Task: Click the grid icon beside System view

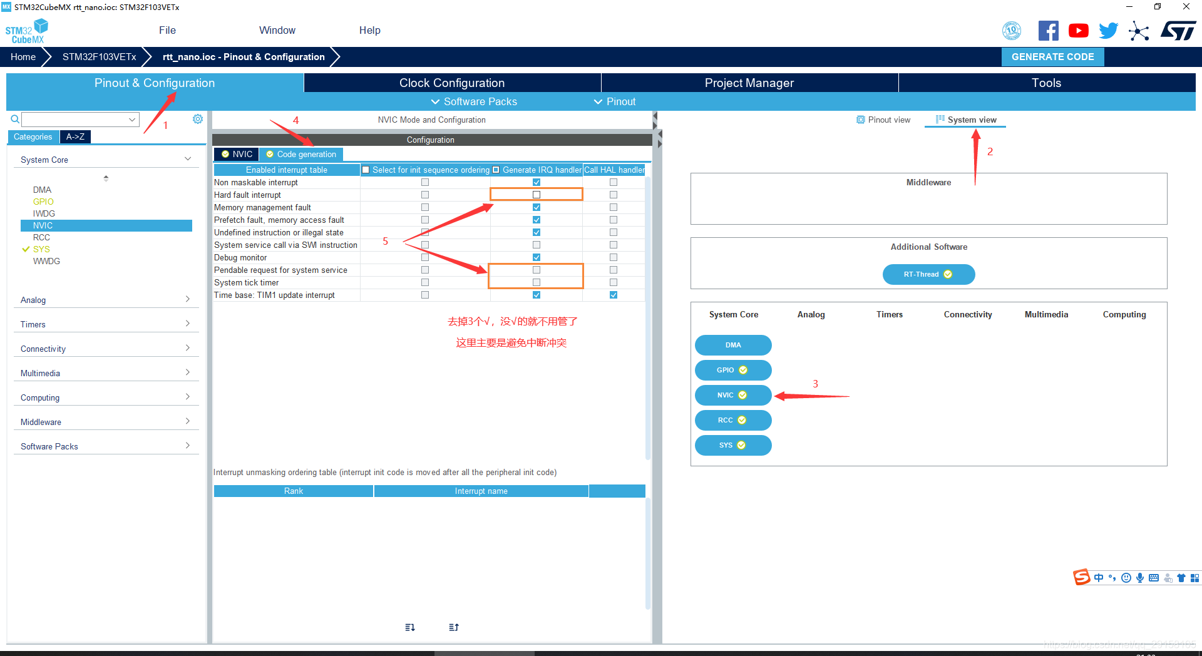Action: [940, 119]
